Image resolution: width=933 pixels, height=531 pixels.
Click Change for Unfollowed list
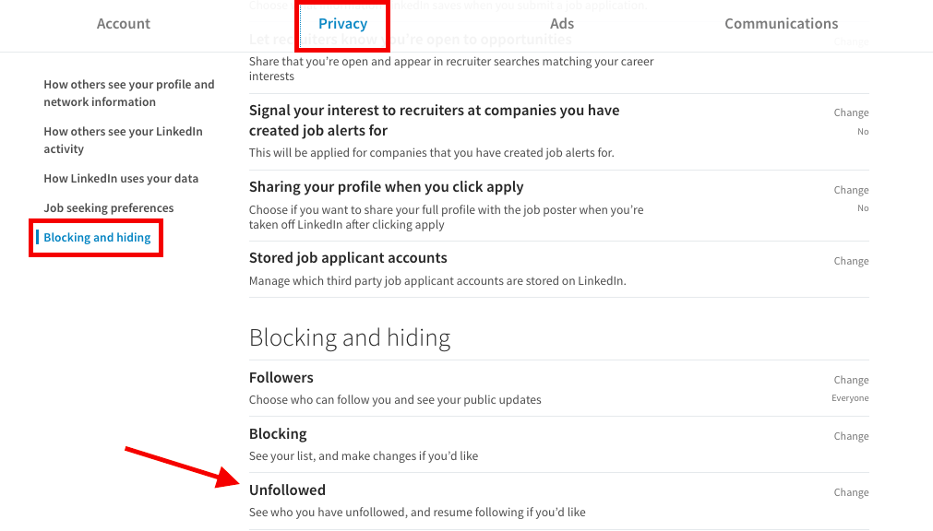point(851,492)
